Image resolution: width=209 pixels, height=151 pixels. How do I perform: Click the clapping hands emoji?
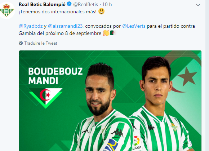106,33
